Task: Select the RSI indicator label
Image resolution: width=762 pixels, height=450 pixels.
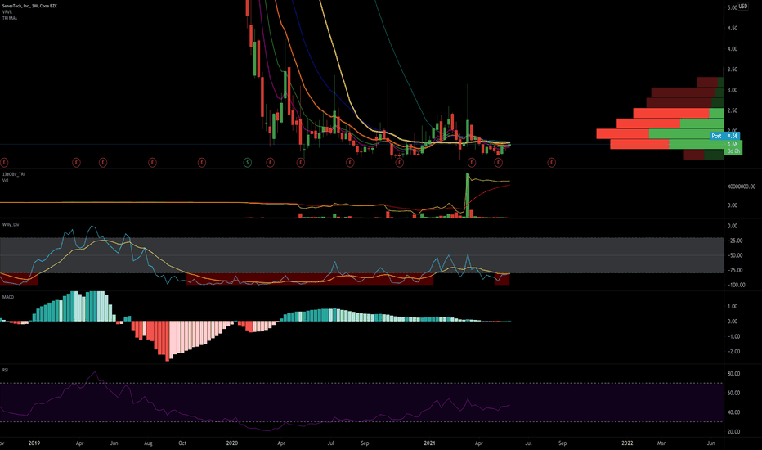Action: click(5, 370)
